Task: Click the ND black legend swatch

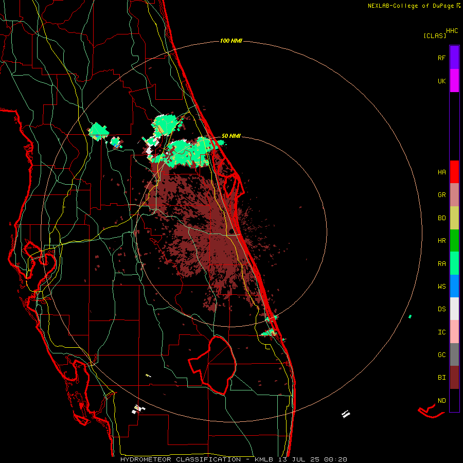Action: [x=454, y=400]
